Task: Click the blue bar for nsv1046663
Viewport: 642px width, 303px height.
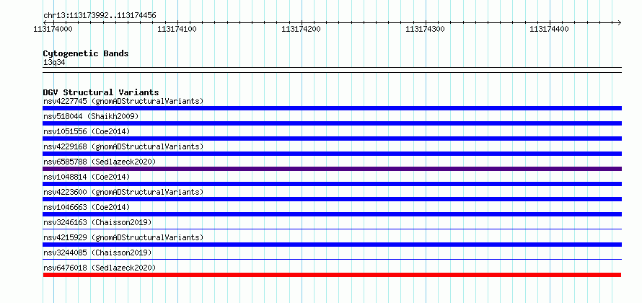Action: tap(332, 214)
